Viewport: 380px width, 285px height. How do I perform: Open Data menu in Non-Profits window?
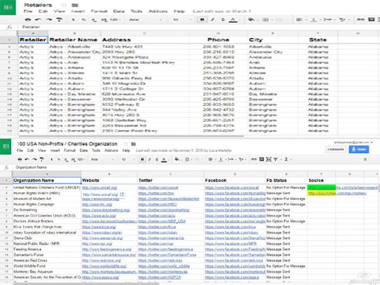pos(84,150)
